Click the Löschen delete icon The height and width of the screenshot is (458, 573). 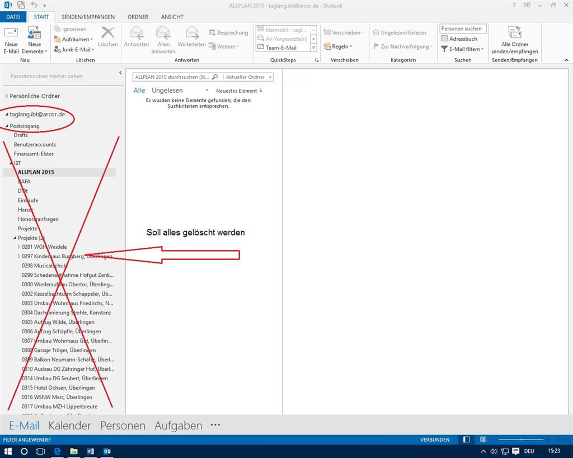(x=108, y=36)
